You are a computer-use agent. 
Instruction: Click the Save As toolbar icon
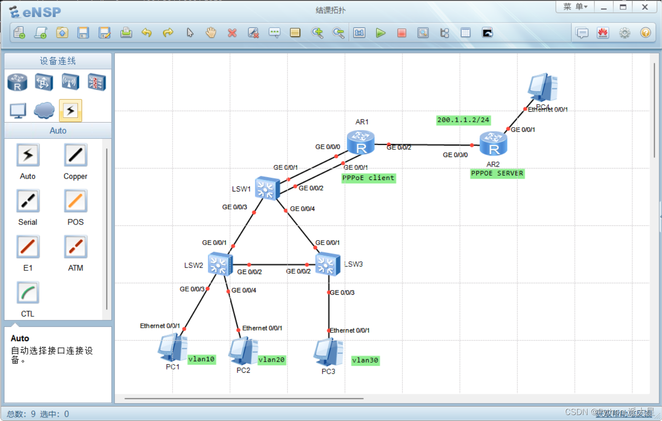105,33
